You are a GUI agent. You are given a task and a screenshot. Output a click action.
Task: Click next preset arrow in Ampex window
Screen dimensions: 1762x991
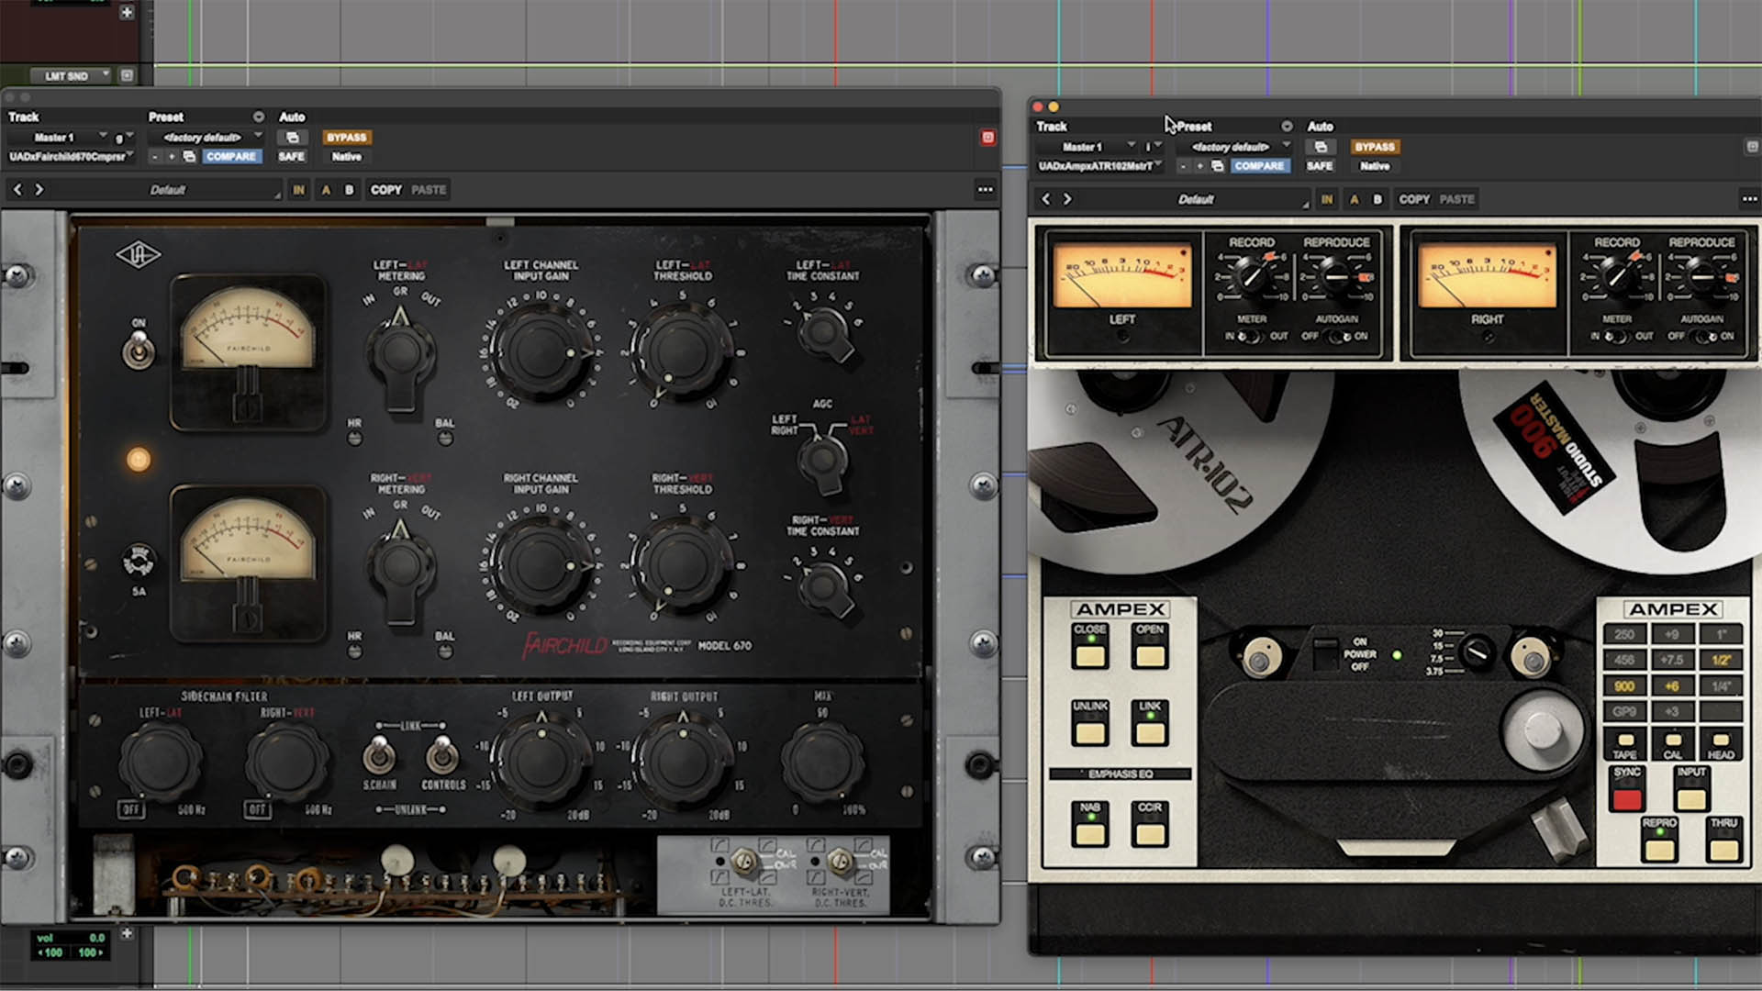coord(1067,199)
